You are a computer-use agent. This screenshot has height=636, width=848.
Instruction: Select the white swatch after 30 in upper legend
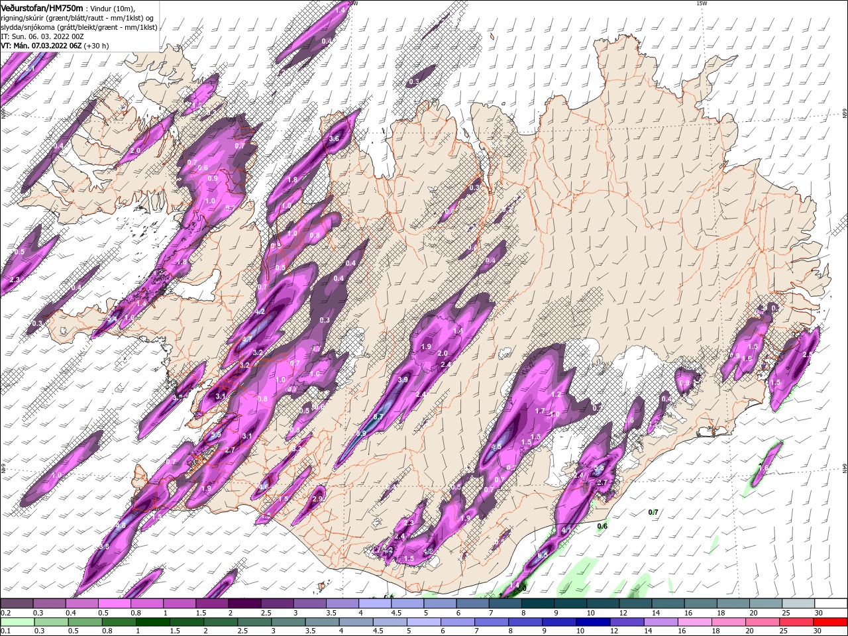pyautogui.click(x=831, y=604)
